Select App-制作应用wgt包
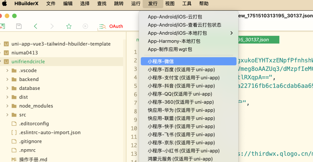The image size is (313, 162). coord(188,49)
